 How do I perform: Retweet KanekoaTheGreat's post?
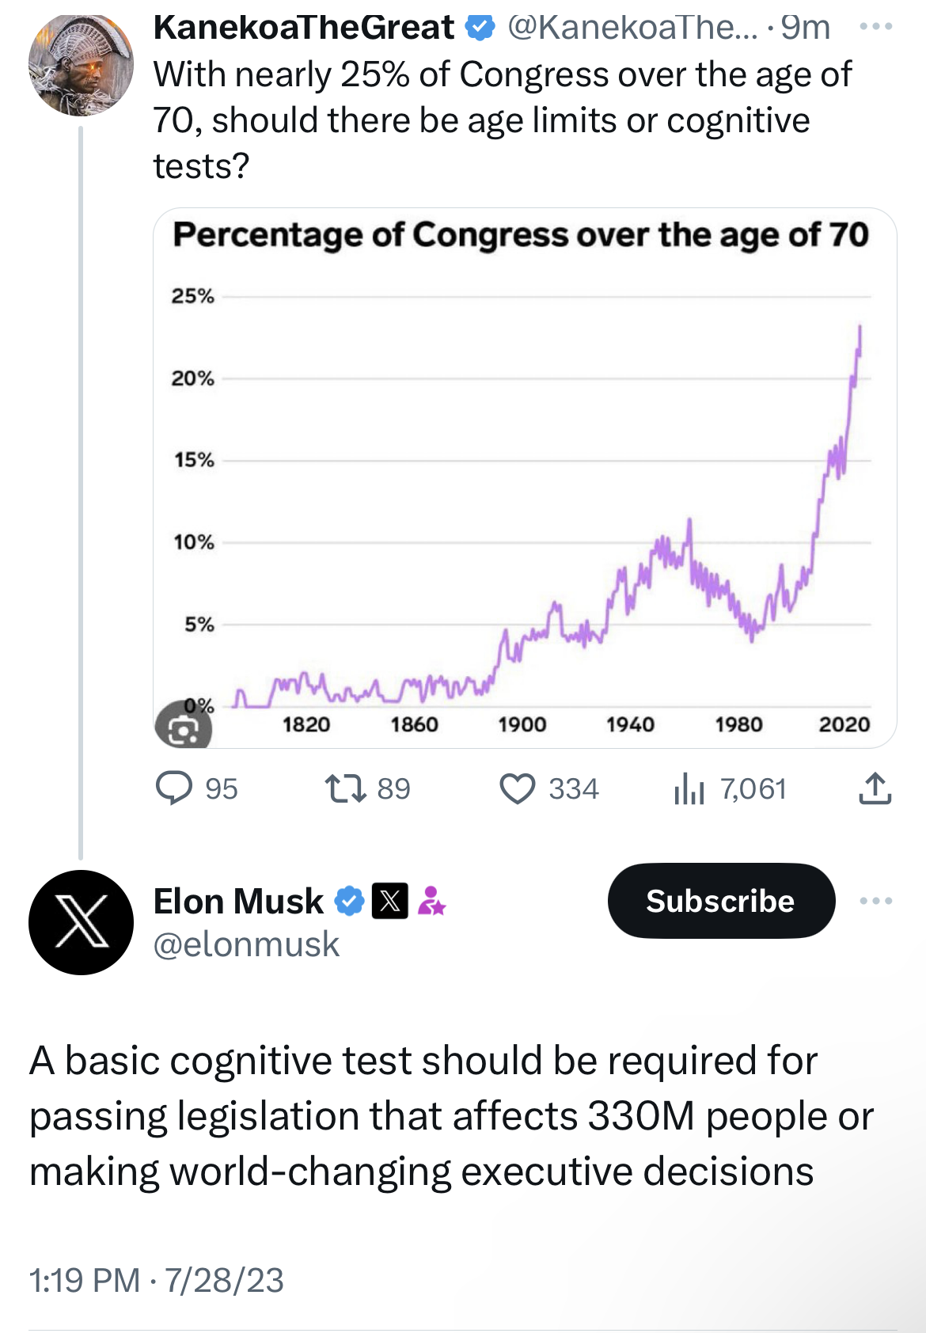click(346, 788)
